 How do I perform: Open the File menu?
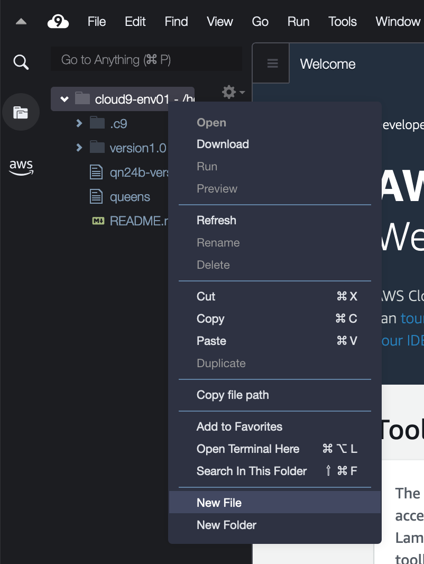(97, 22)
